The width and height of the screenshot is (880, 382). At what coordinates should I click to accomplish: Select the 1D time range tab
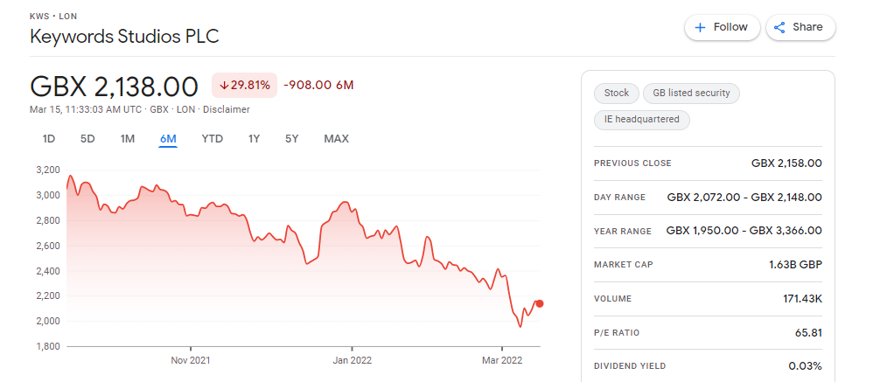49,139
